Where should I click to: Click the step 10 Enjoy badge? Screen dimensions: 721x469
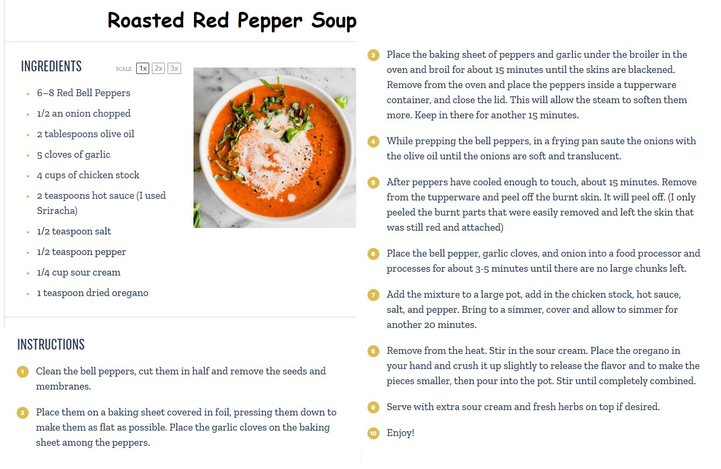[x=373, y=433]
